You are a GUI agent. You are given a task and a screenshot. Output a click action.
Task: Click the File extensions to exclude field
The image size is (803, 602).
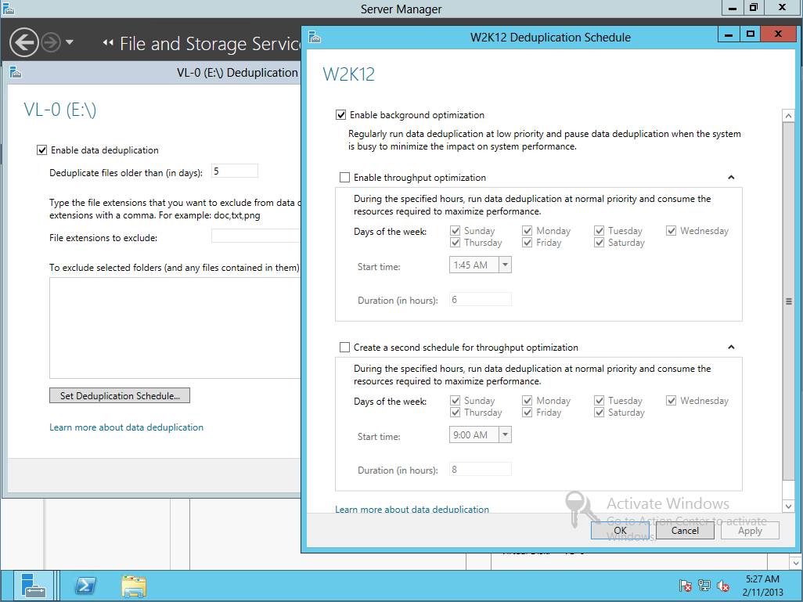tap(256, 236)
